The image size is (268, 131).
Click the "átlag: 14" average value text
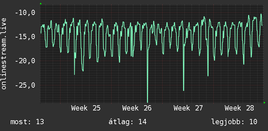click(127, 122)
